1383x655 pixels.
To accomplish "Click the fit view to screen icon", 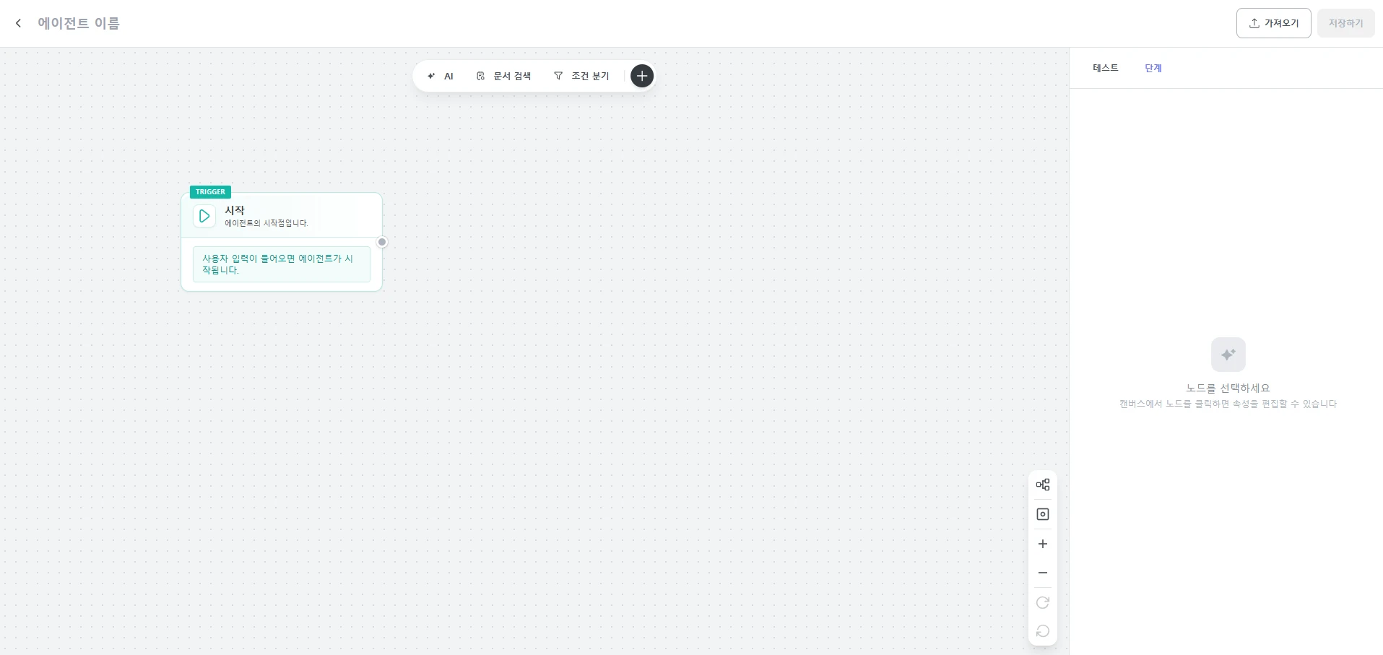I will click(1043, 514).
